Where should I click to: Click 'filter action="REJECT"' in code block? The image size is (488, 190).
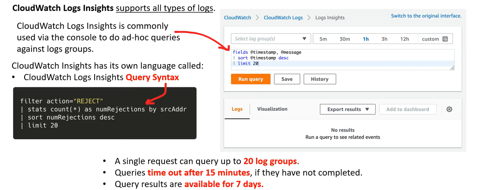62,101
